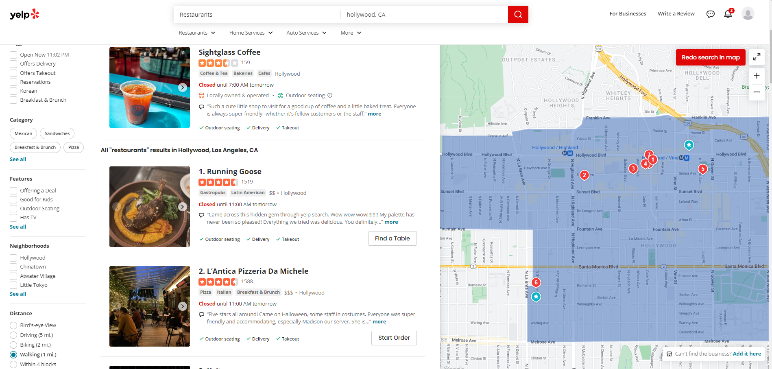
Task: Check Offers Takeout filter
Action: coord(13,73)
